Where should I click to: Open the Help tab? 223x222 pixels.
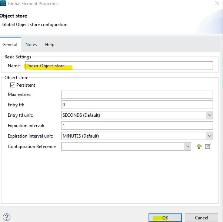tap(50, 45)
